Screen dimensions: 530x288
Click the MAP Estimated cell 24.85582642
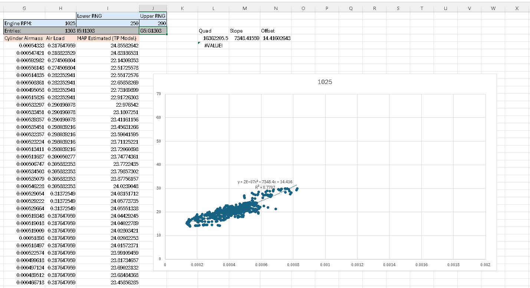click(108, 46)
